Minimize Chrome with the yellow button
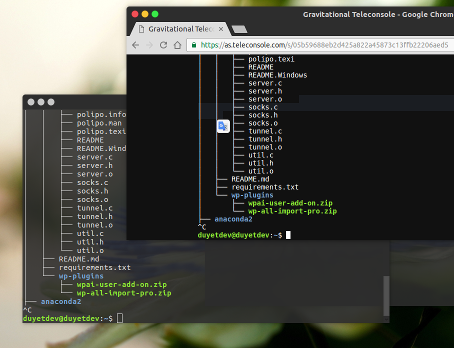 point(145,14)
